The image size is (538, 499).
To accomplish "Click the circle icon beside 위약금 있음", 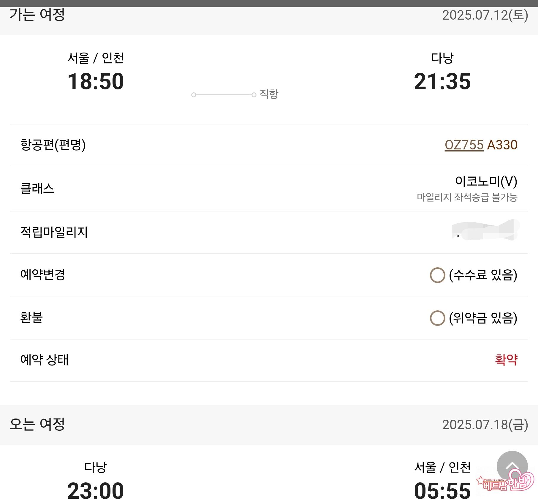I will (437, 318).
